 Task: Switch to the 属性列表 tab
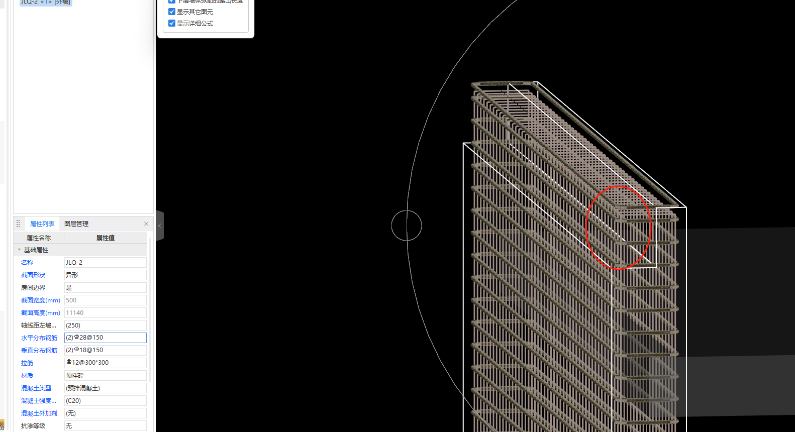pyautogui.click(x=42, y=224)
